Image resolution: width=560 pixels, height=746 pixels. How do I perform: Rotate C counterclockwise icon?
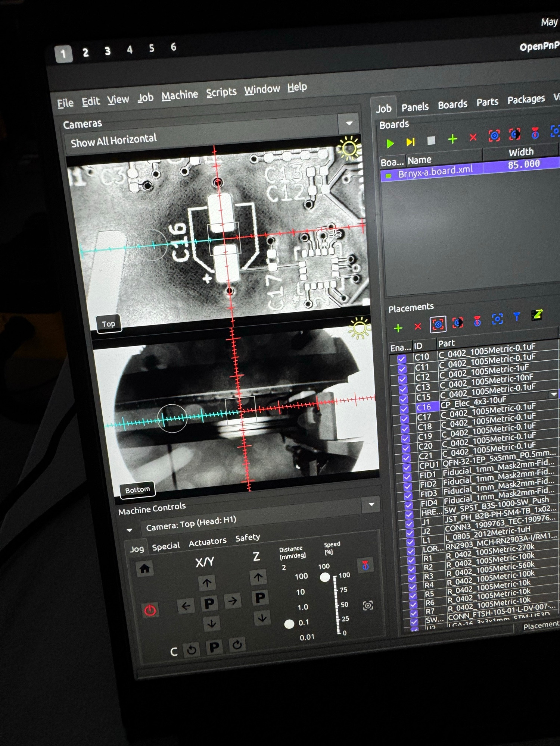coord(192,650)
